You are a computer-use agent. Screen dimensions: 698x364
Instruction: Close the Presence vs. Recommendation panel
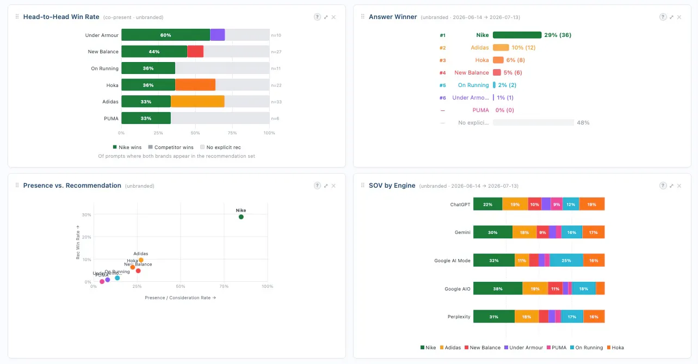point(333,186)
